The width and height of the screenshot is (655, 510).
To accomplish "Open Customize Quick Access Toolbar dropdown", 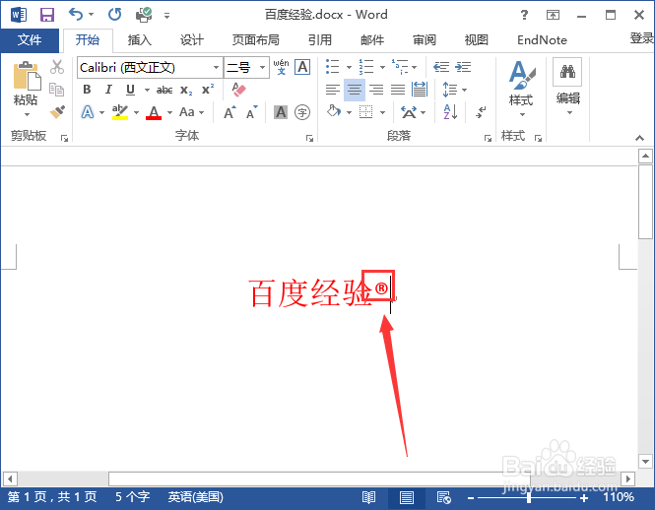I will pos(166,16).
